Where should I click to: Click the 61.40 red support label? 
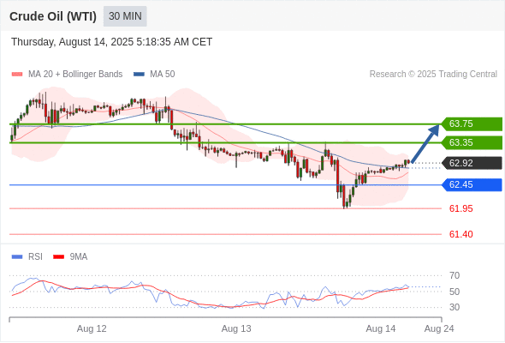click(x=460, y=234)
